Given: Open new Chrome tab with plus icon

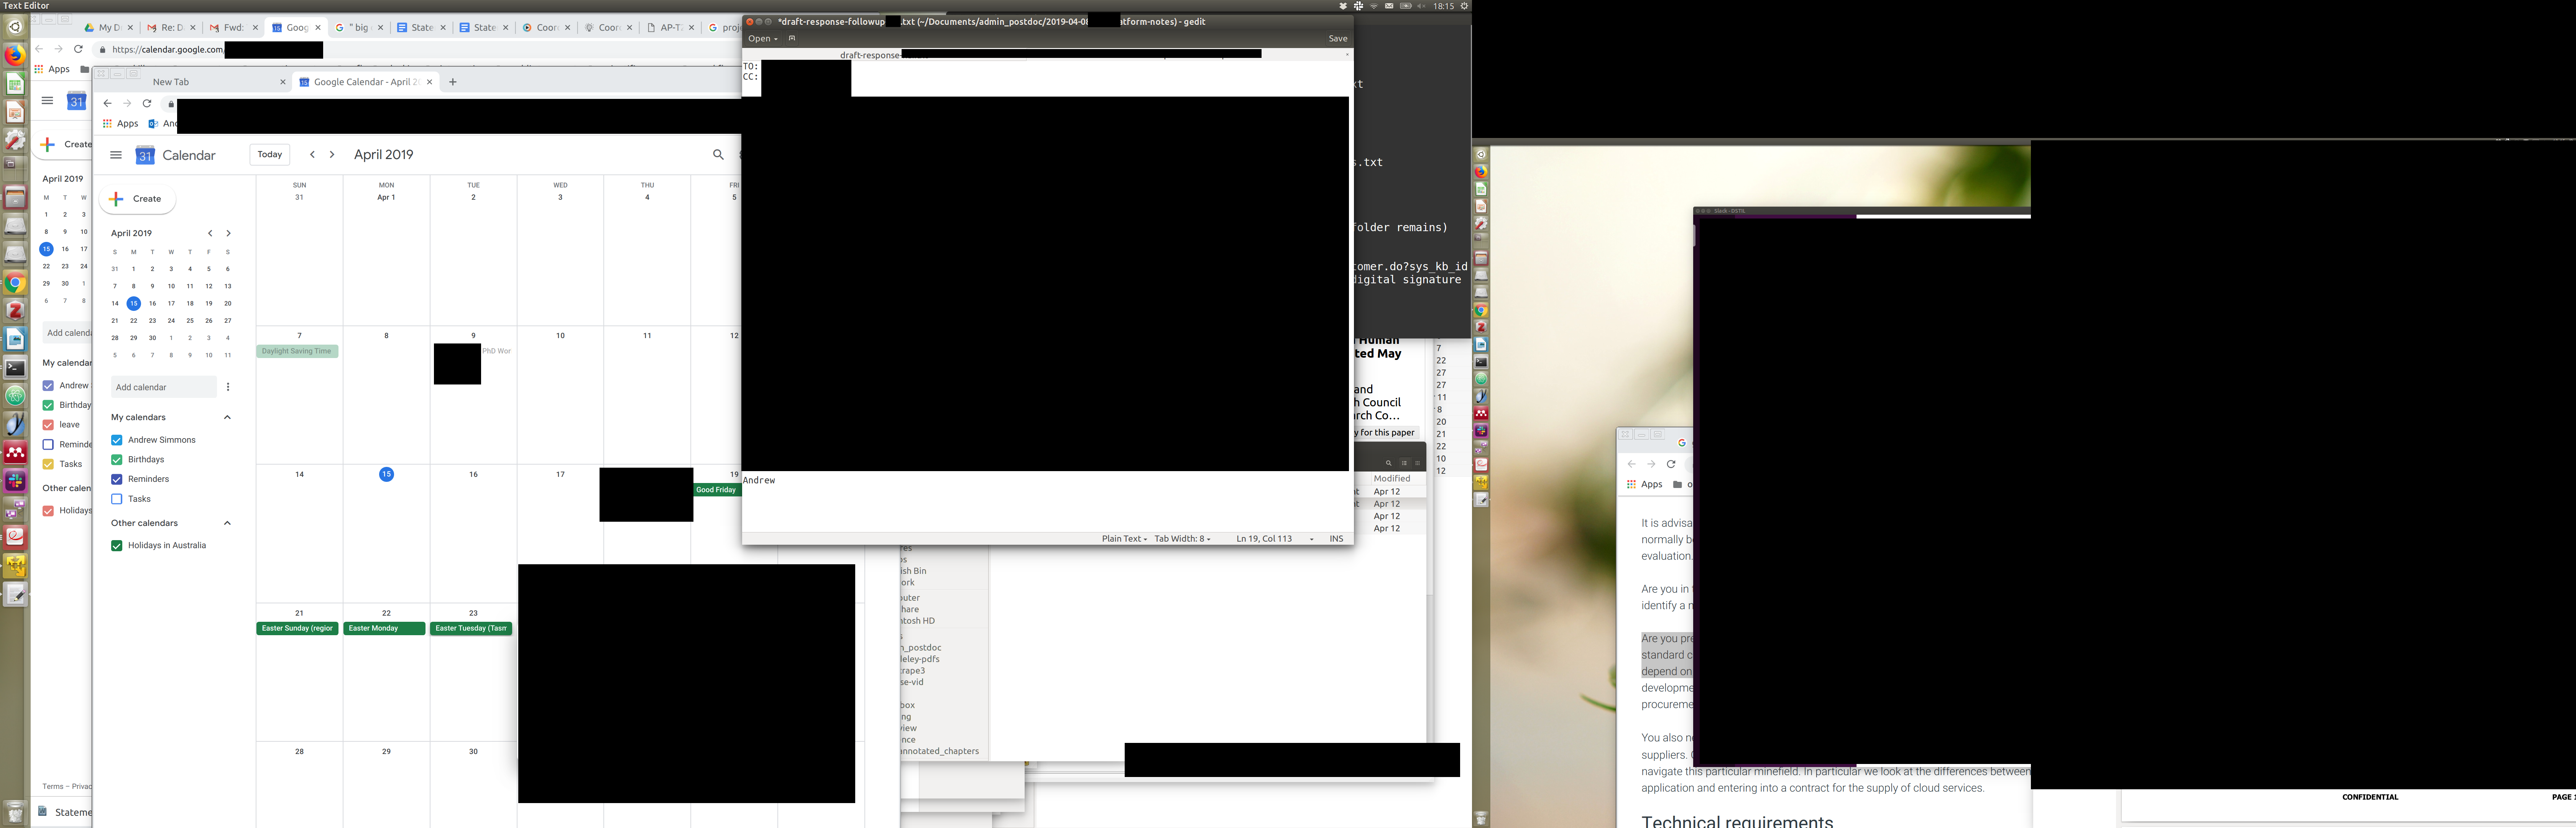Looking at the screenshot, I should pyautogui.click(x=453, y=82).
